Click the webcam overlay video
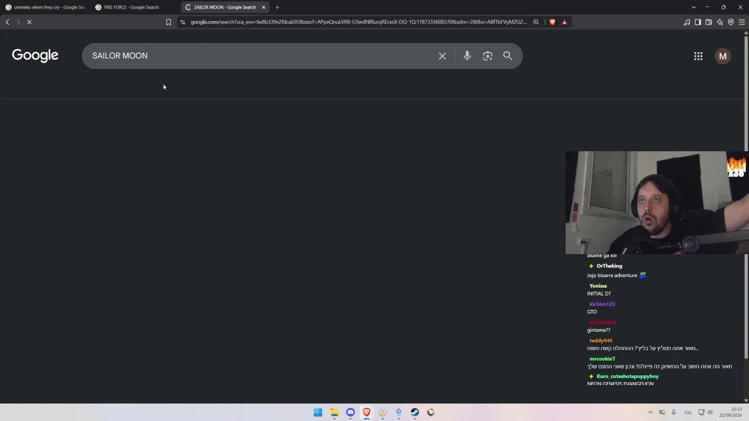Screen dimensions: 749x421 [657, 203]
